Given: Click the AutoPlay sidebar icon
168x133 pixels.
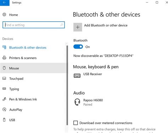Looking at the screenshot, I should (x=4, y=110).
